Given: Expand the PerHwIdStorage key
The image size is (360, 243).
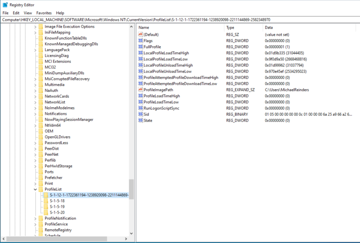Looking at the screenshot, I should pyautogui.click(x=35, y=166).
